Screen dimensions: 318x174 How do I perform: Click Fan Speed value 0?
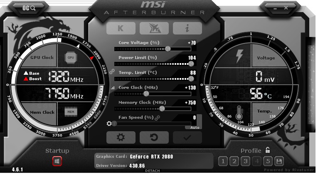[195, 118]
